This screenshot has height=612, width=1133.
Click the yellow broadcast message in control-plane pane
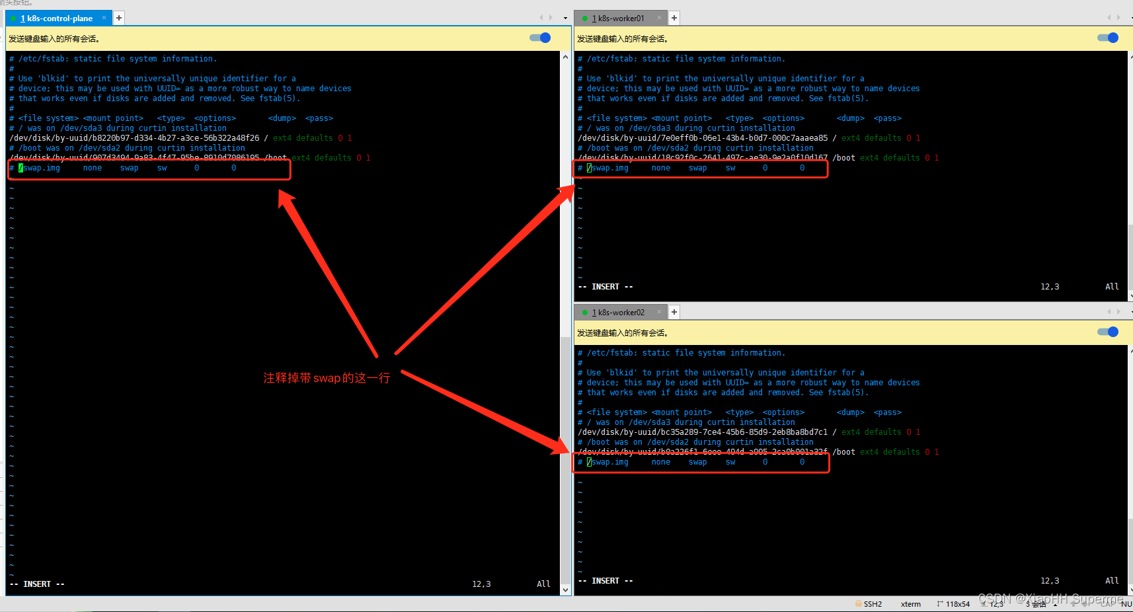pyautogui.click(x=54, y=39)
